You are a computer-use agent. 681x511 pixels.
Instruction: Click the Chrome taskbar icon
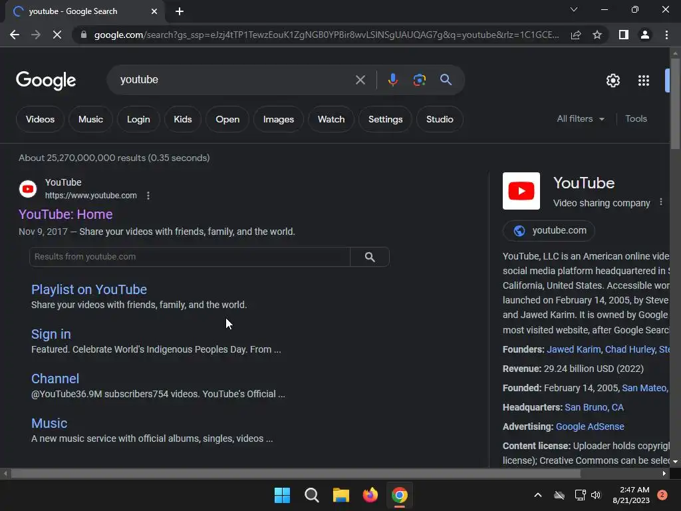tap(400, 495)
